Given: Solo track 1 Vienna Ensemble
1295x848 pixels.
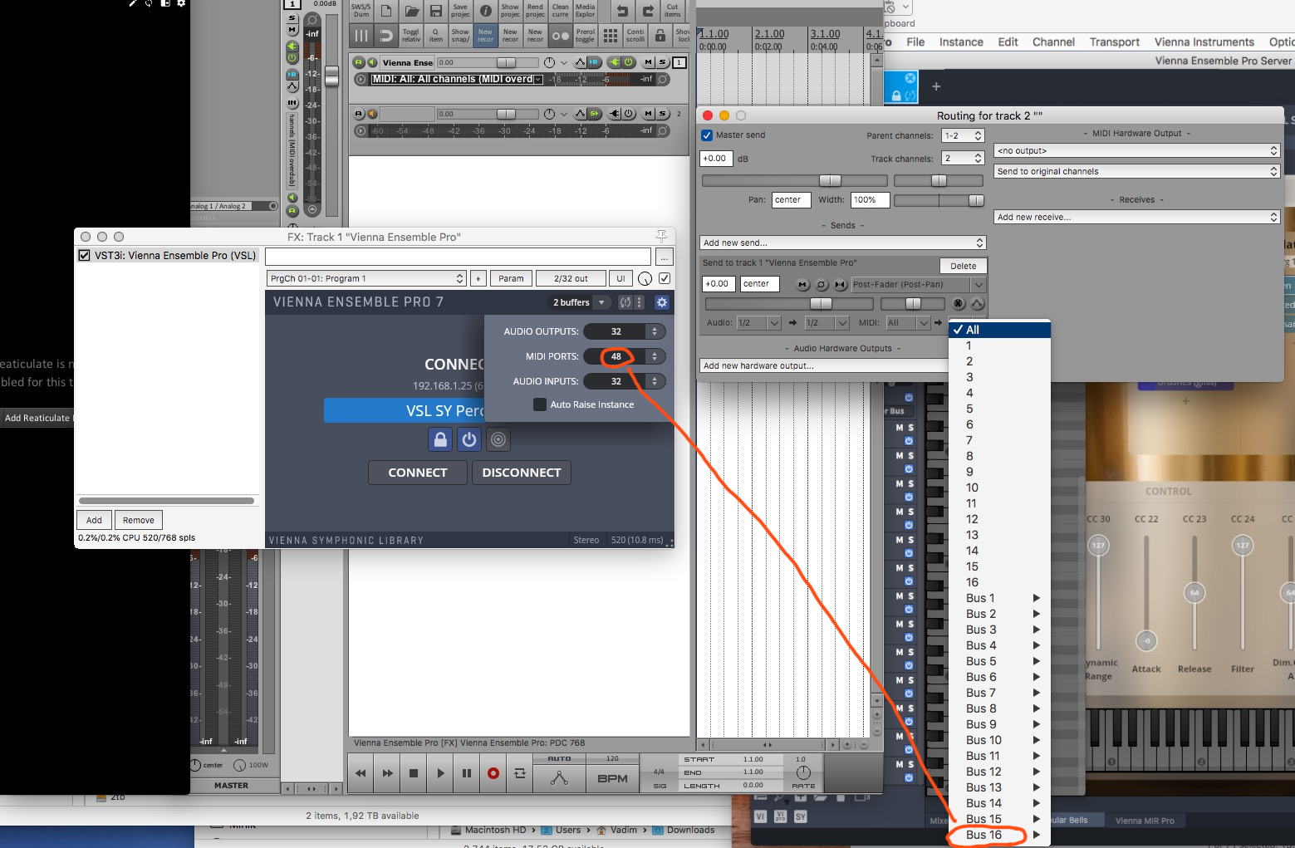Looking at the screenshot, I should click(663, 62).
